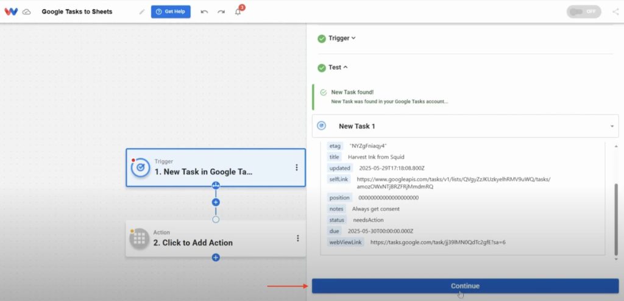624x301 pixels.
Task: Open action step three-dot menu
Action: 297,238
